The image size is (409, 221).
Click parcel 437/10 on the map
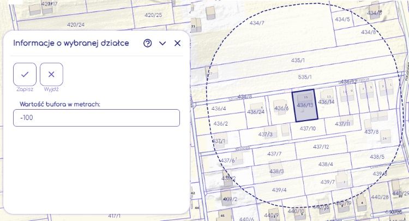(308, 129)
